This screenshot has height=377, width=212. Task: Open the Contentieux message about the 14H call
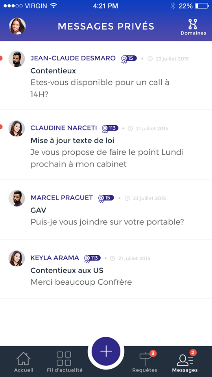click(106, 75)
